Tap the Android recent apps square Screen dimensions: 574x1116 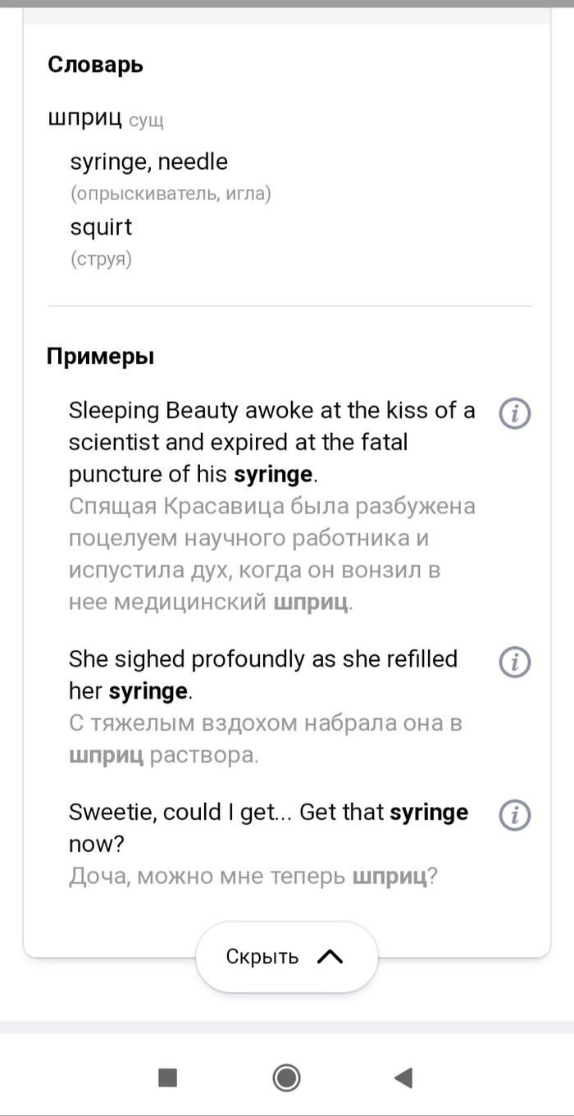pos(167,1077)
